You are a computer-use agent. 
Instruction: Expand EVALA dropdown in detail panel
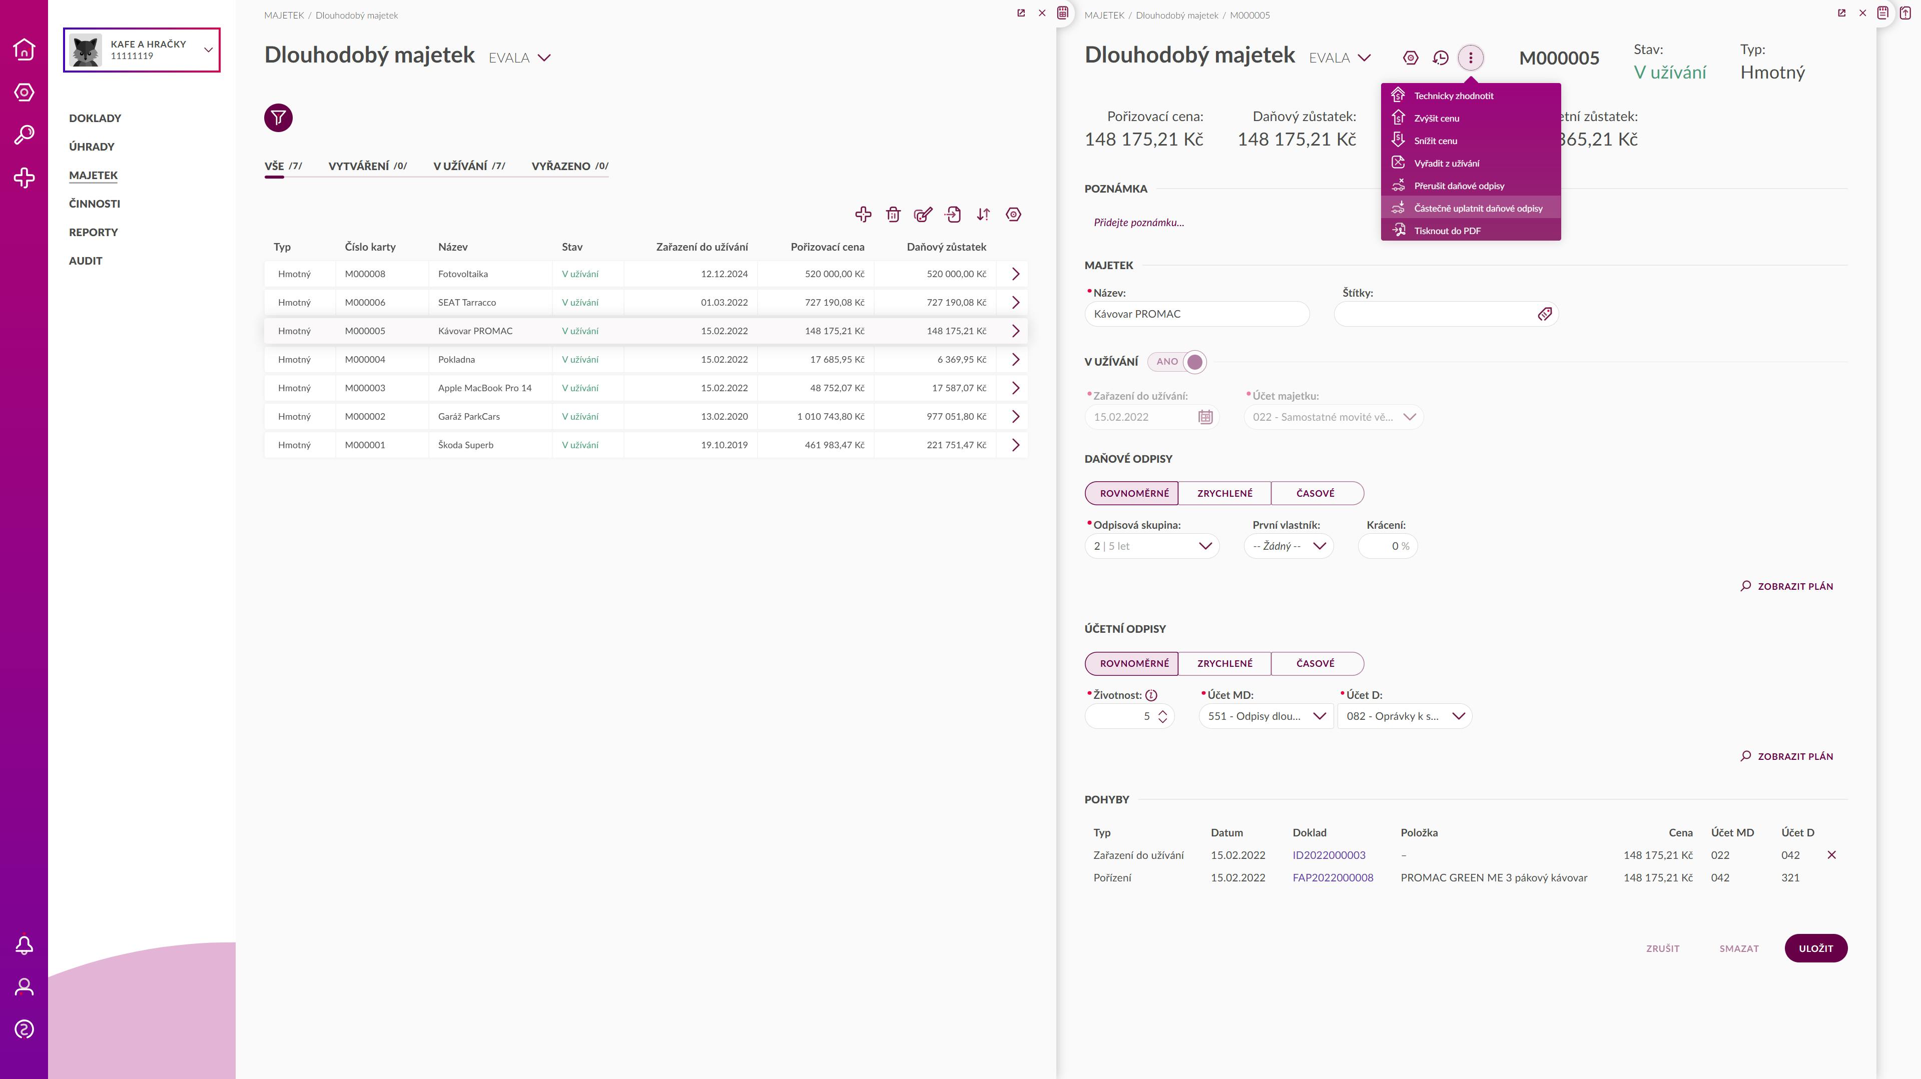click(1340, 58)
